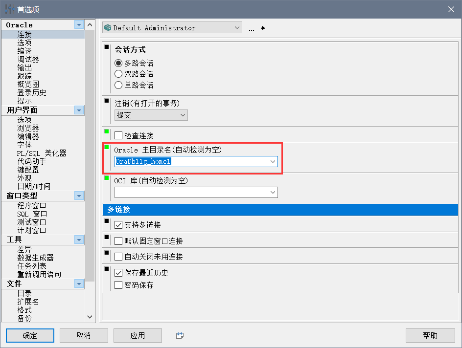Click the black indicator square next to 会话方式
462x348 pixels.
click(107, 47)
